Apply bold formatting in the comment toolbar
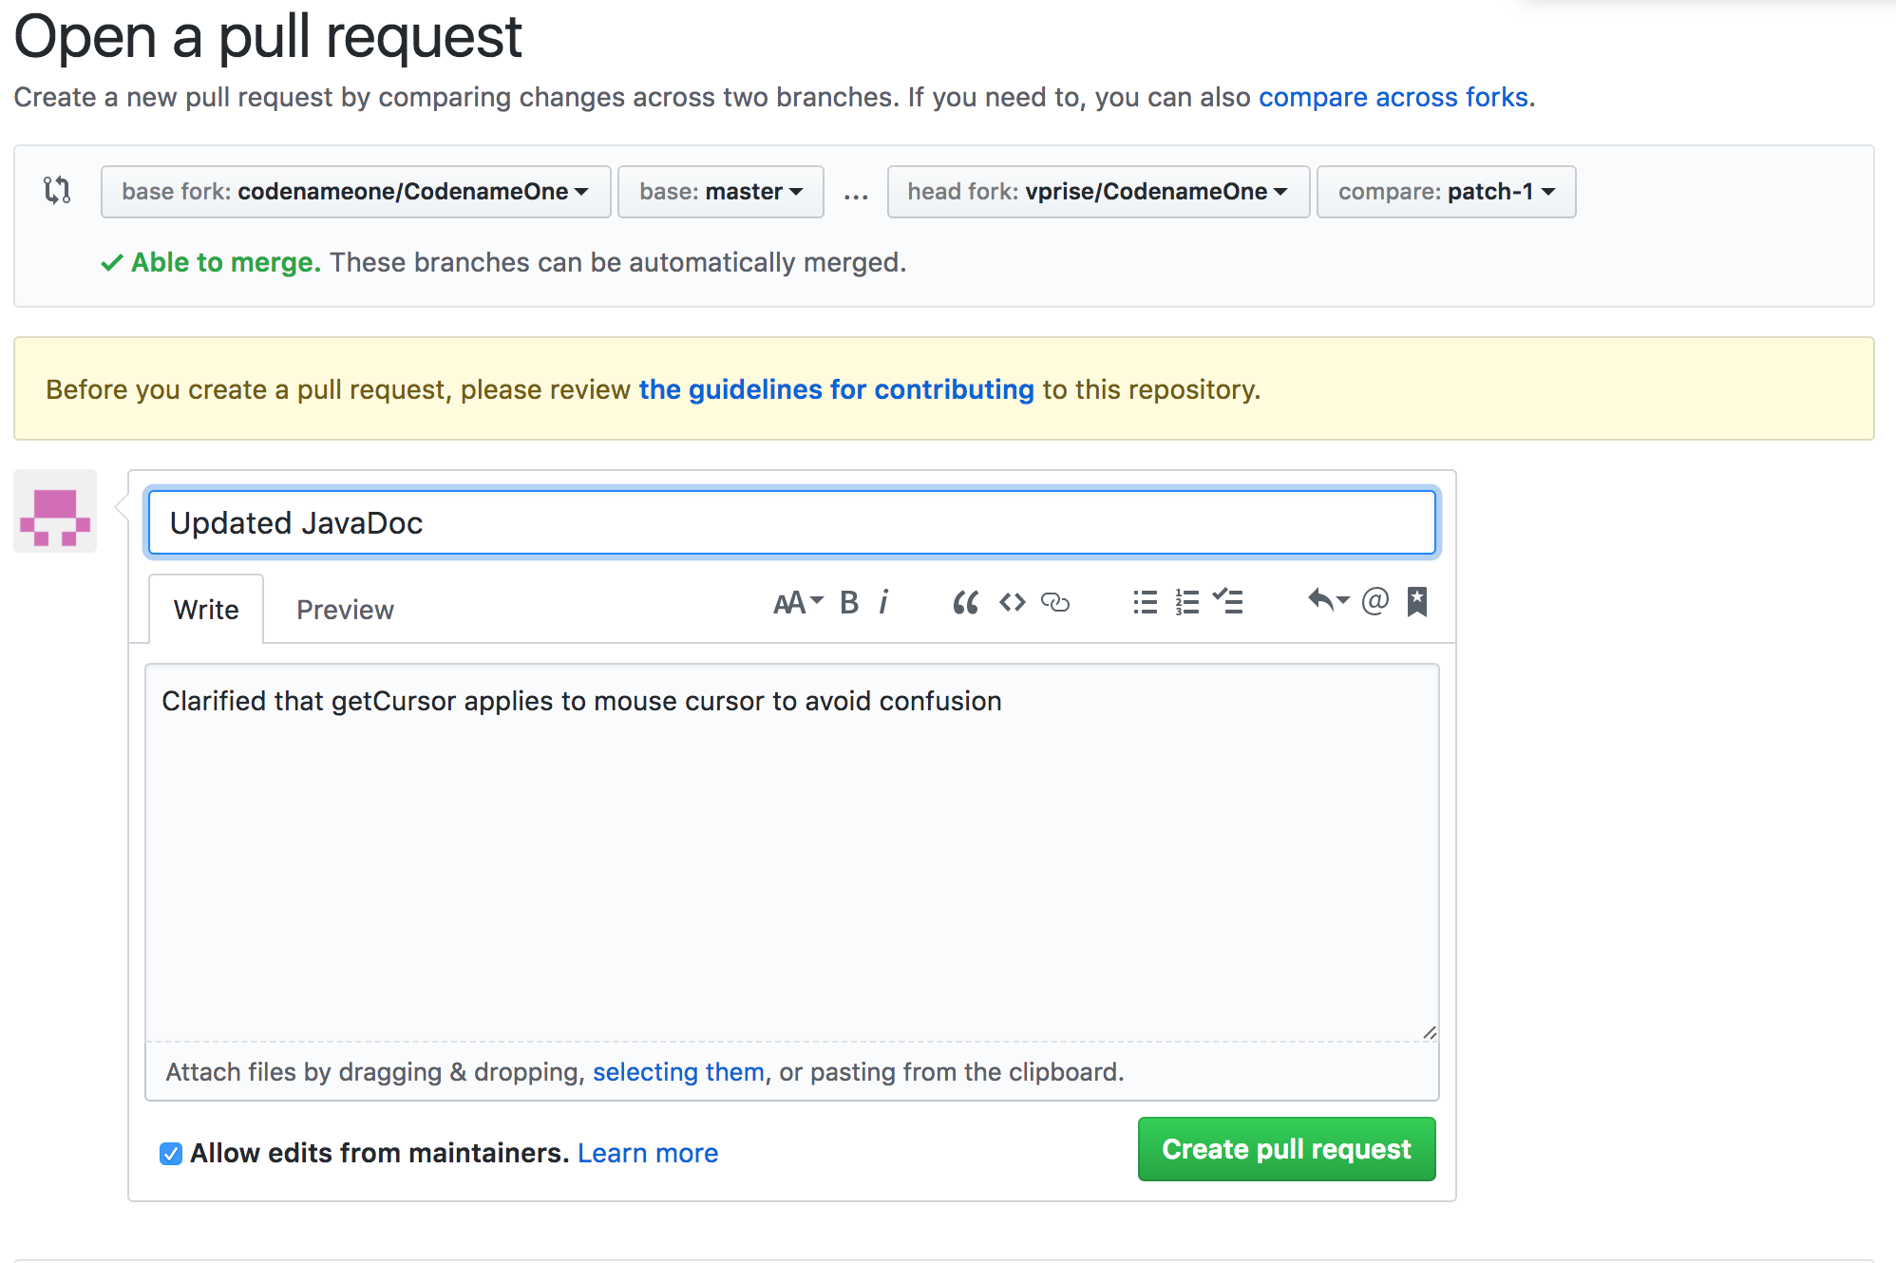Viewport: 1896px width, 1263px height. click(848, 602)
